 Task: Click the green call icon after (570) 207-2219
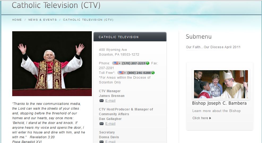[x=148, y=63]
